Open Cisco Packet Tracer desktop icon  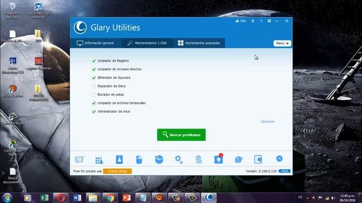coord(13,147)
